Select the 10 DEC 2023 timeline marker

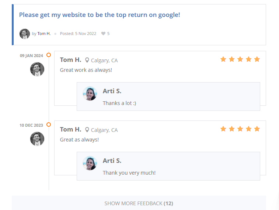coord(49,125)
